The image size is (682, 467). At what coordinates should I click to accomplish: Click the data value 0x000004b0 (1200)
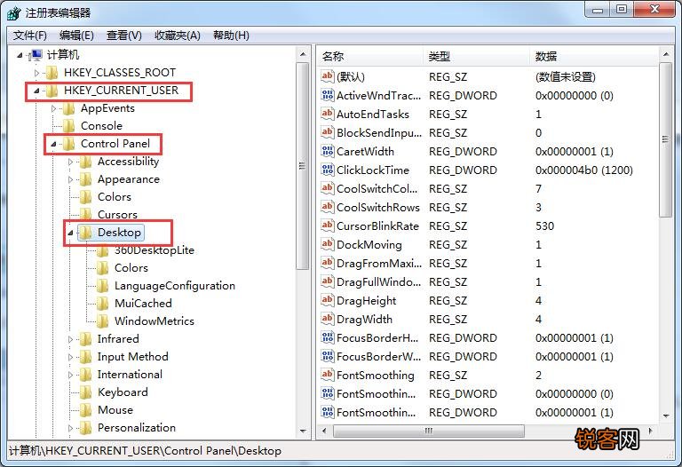click(583, 170)
